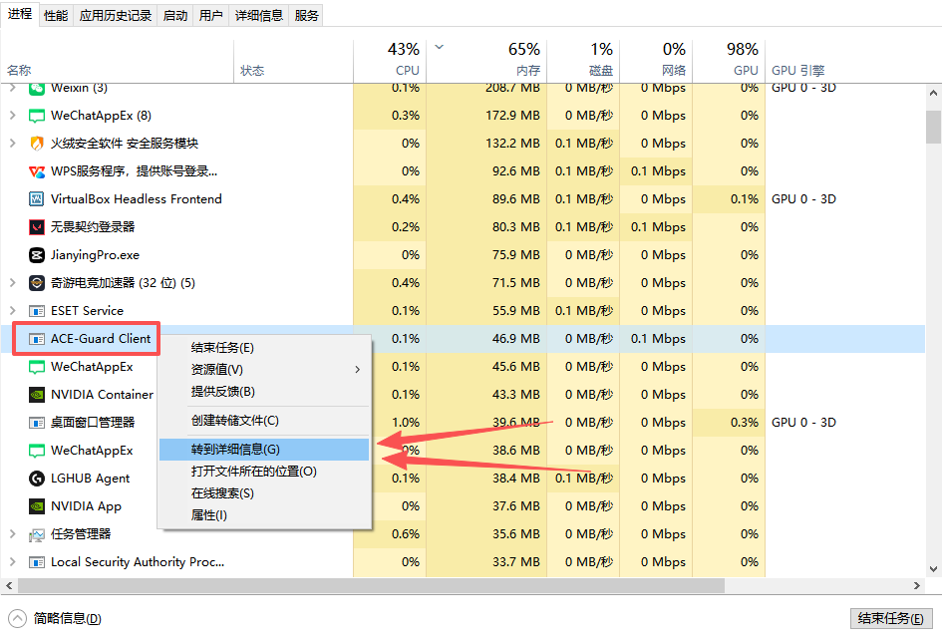942x643 pixels.
Task: Select the VirtualBox Headless Frontend icon
Action: pyautogui.click(x=38, y=199)
